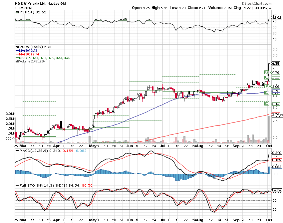Click the black Full STO legend line swatch
283x223 pixels.
click(x=17, y=186)
